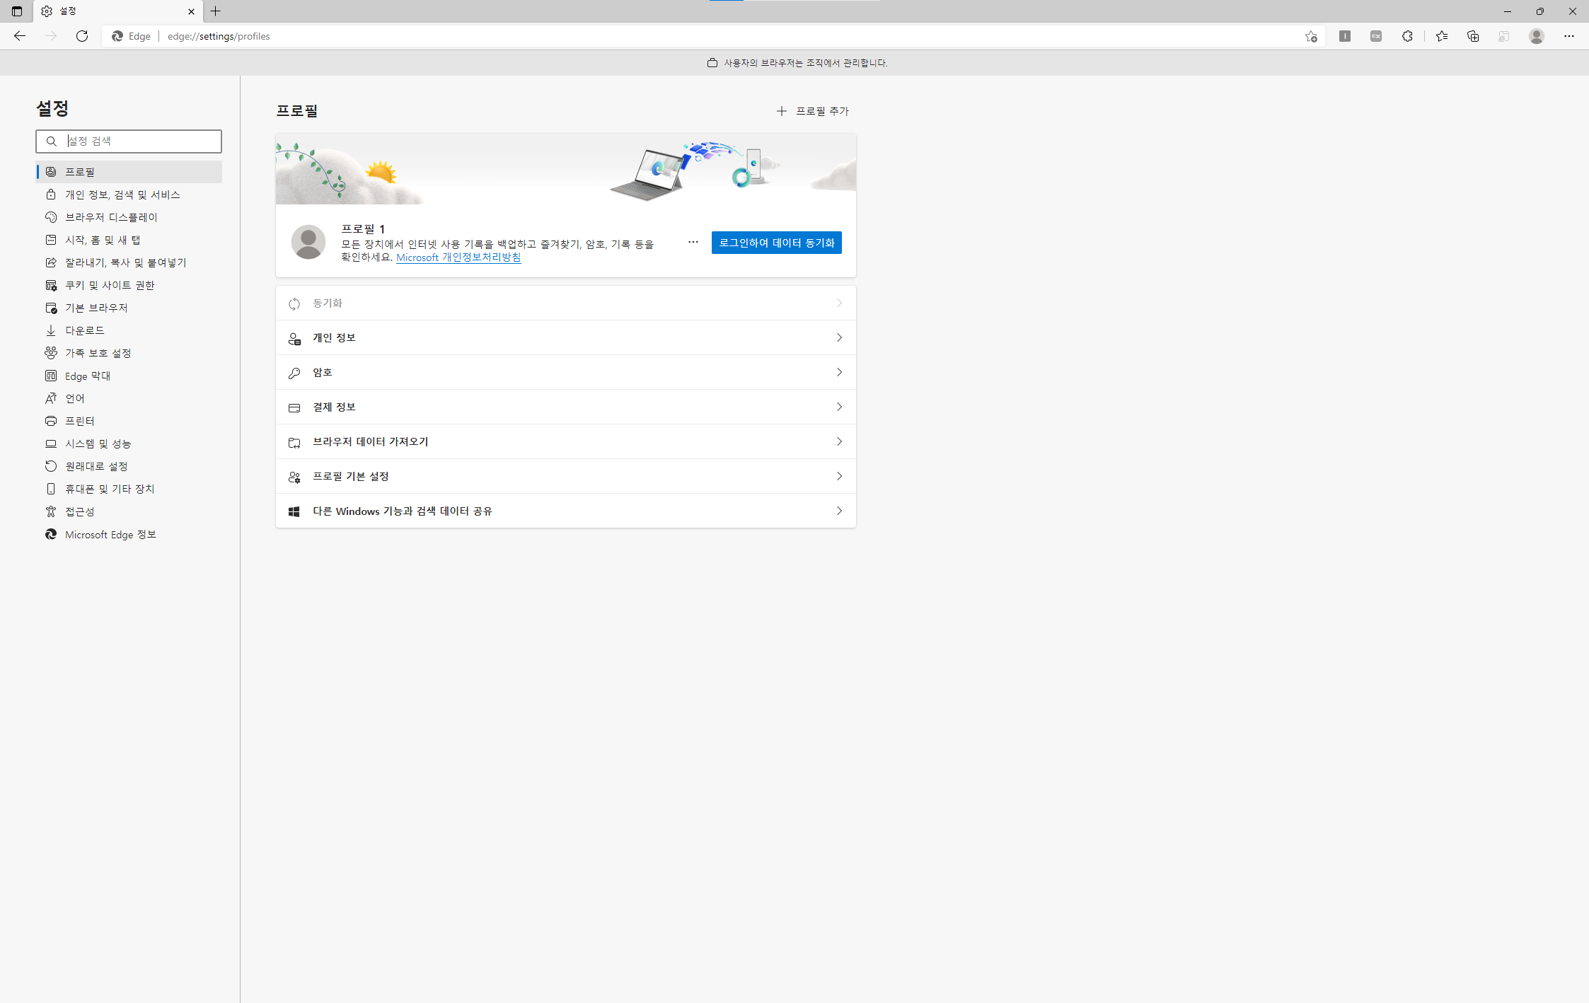The image size is (1589, 1003).
Task: Click 프로필 추가 button
Action: [812, 111]
